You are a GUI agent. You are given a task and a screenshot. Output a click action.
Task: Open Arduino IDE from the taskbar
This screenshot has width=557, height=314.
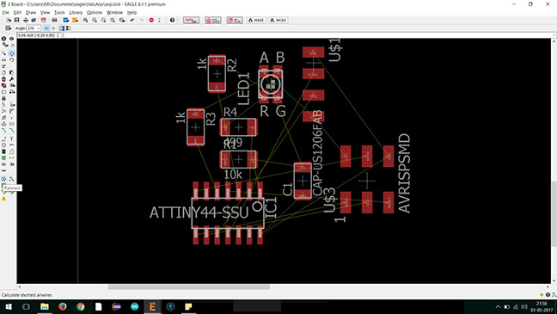click(134, 306)
